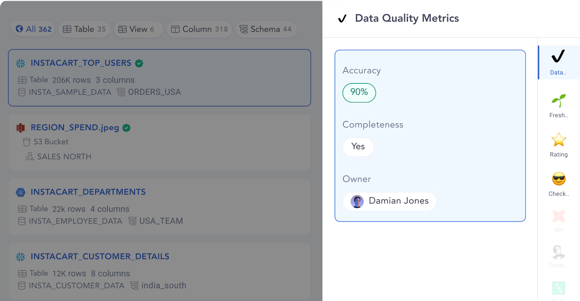Image resolution: width=580 pixels, height=301 pixels.
Task: Select the Data quality checkmark sidebar tab
Action: (x=558, y=62)
